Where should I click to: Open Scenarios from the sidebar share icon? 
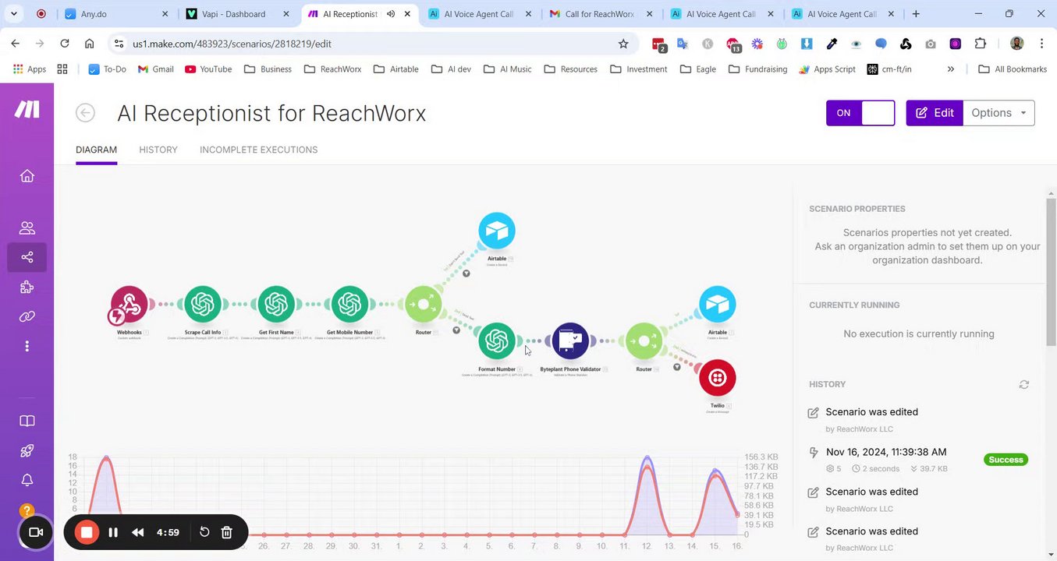click(x=27, y=257)
